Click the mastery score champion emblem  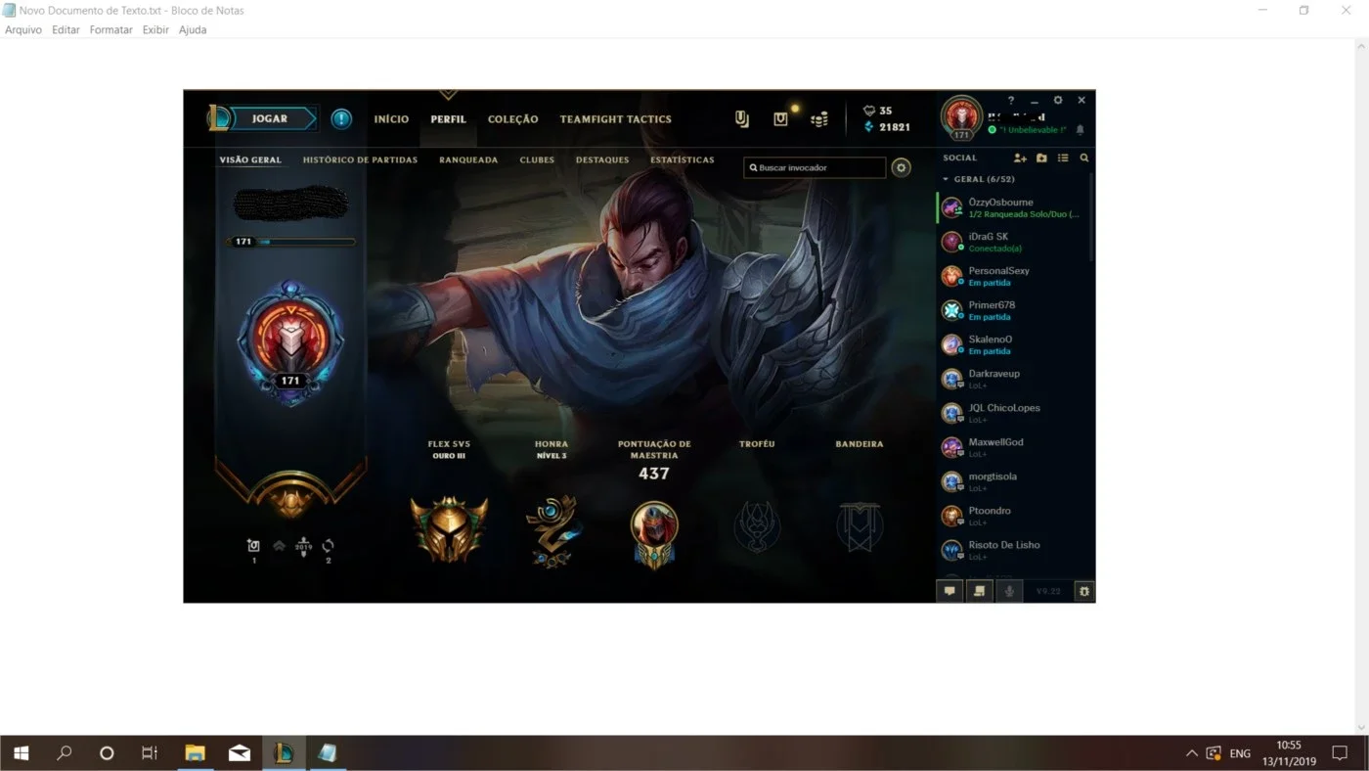(x=654, y=534)
